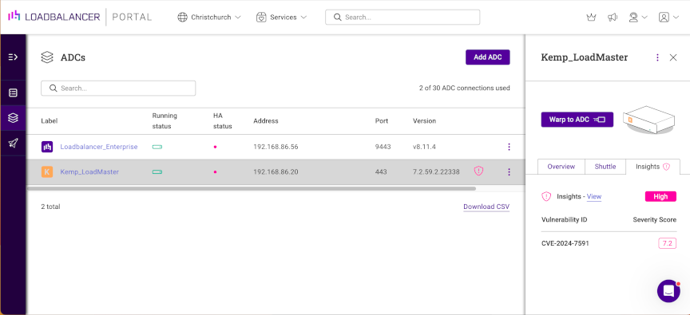Switch to the Overview tab
Image resolution: width=690 pixels, height=315 pixels.
561,167
